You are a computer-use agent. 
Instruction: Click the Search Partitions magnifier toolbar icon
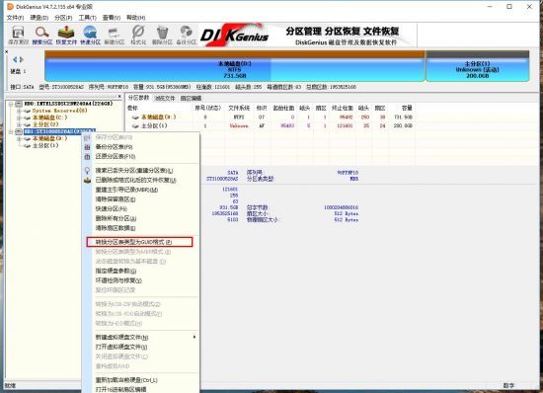point(41,36)
